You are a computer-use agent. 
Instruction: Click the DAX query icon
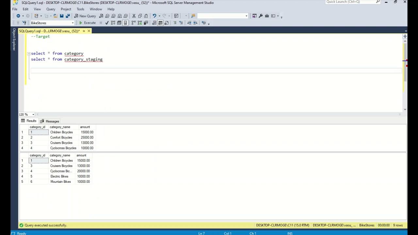click(126, 16)
